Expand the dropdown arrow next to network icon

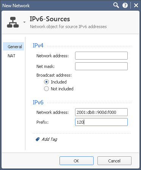pos(25,22)
